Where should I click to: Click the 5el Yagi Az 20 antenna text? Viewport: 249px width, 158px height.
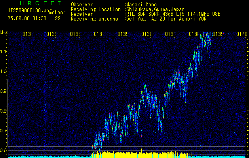pyautogui.click(x=166, y=19)
